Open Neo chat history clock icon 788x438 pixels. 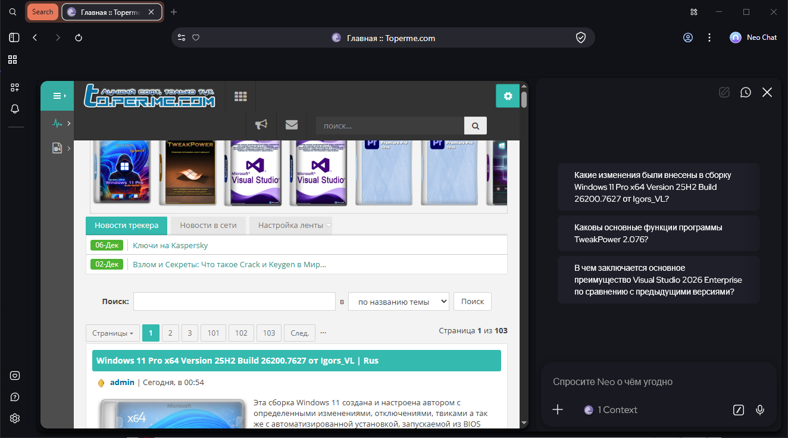[x=746, y=92]
